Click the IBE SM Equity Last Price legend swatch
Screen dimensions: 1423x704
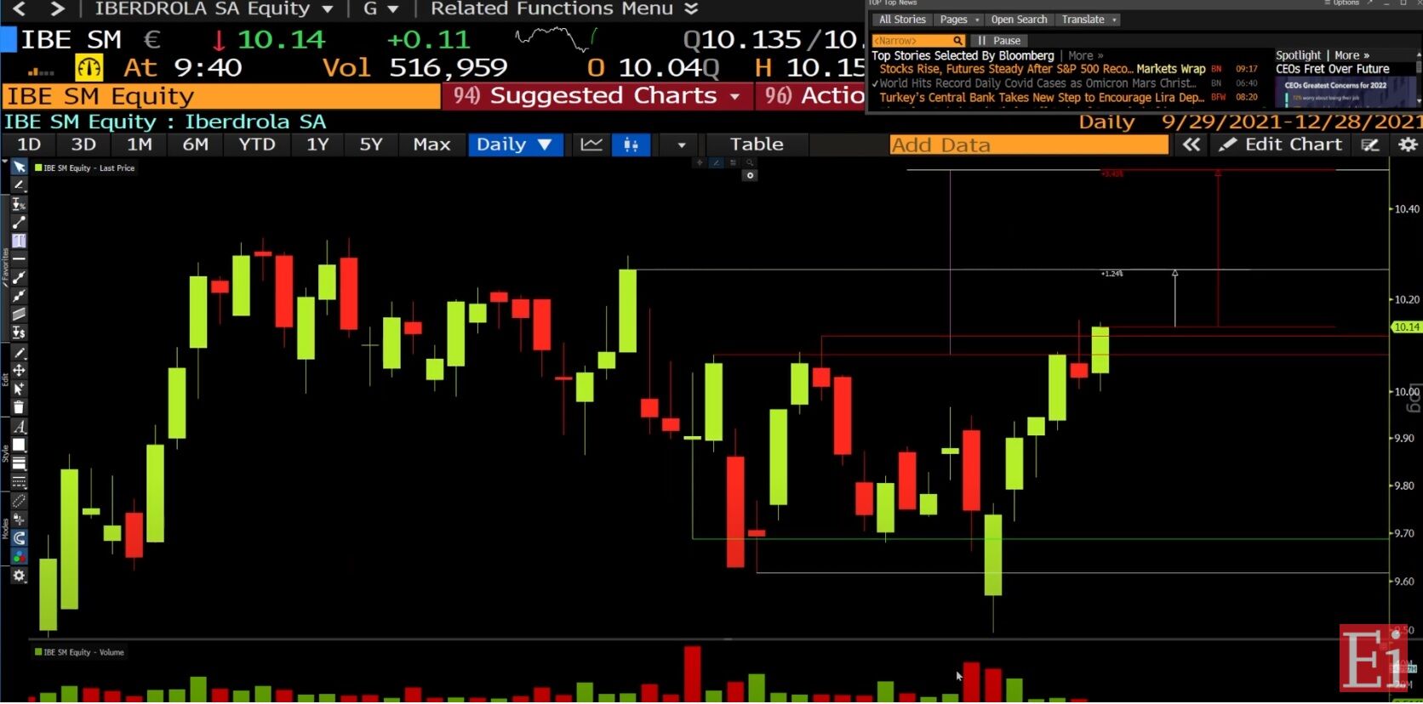tap(38, 168)
